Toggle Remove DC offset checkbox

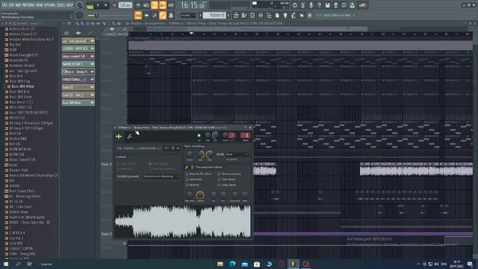click(x=187, y=174)
